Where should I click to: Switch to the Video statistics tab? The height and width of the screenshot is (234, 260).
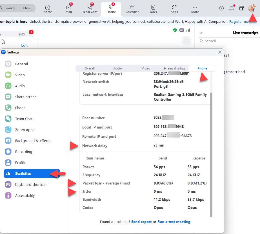click(146, 68)
